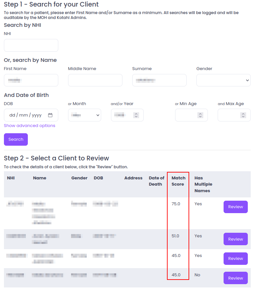Select the Surname text field

coord(159,80)
